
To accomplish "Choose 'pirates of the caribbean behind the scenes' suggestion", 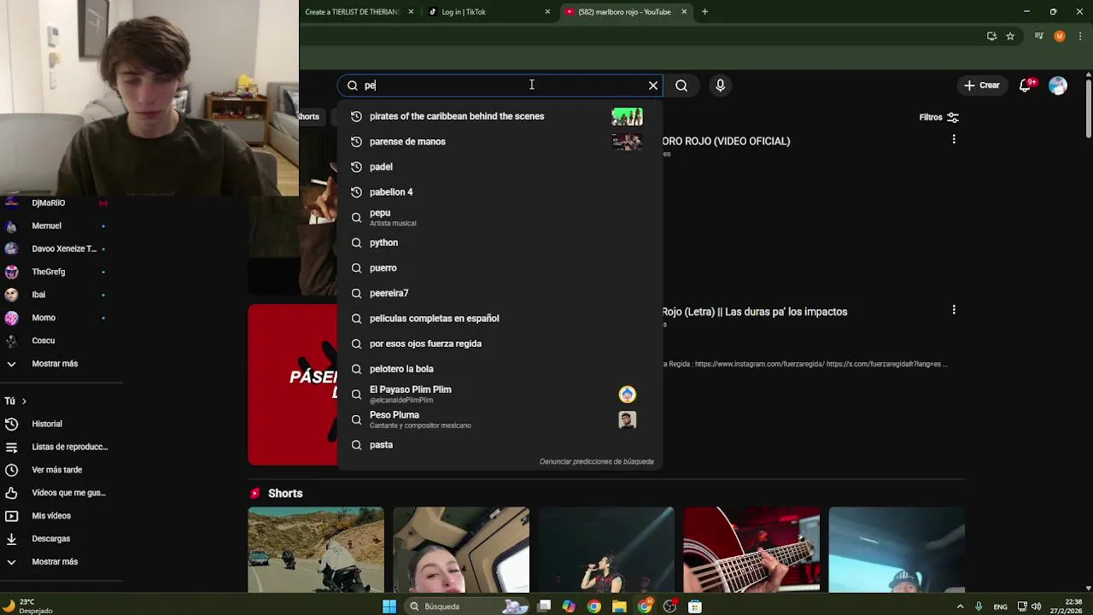I will click(x=500, y=116).
